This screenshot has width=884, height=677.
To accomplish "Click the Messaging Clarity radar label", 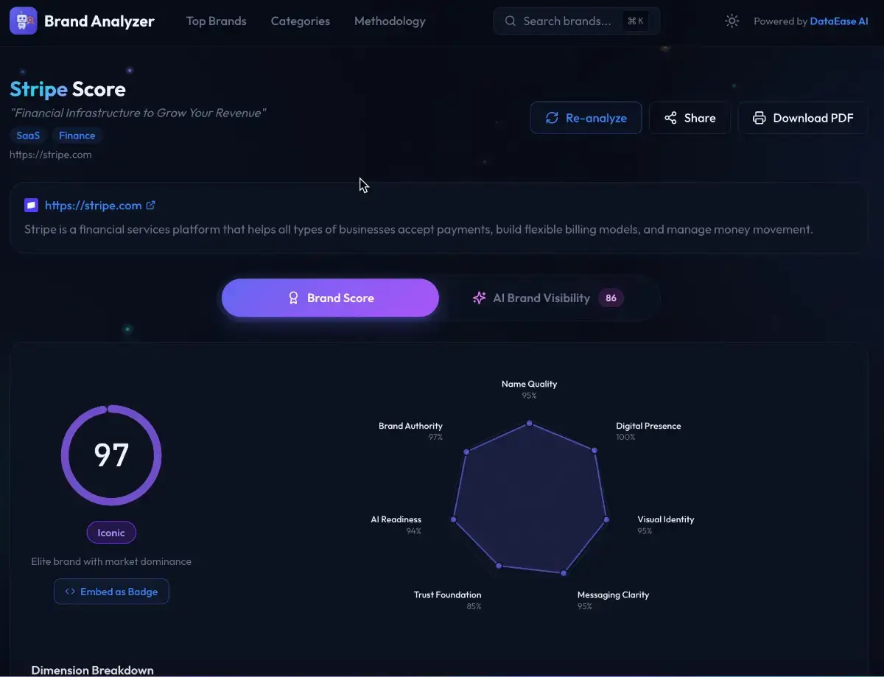I will 614,594.
